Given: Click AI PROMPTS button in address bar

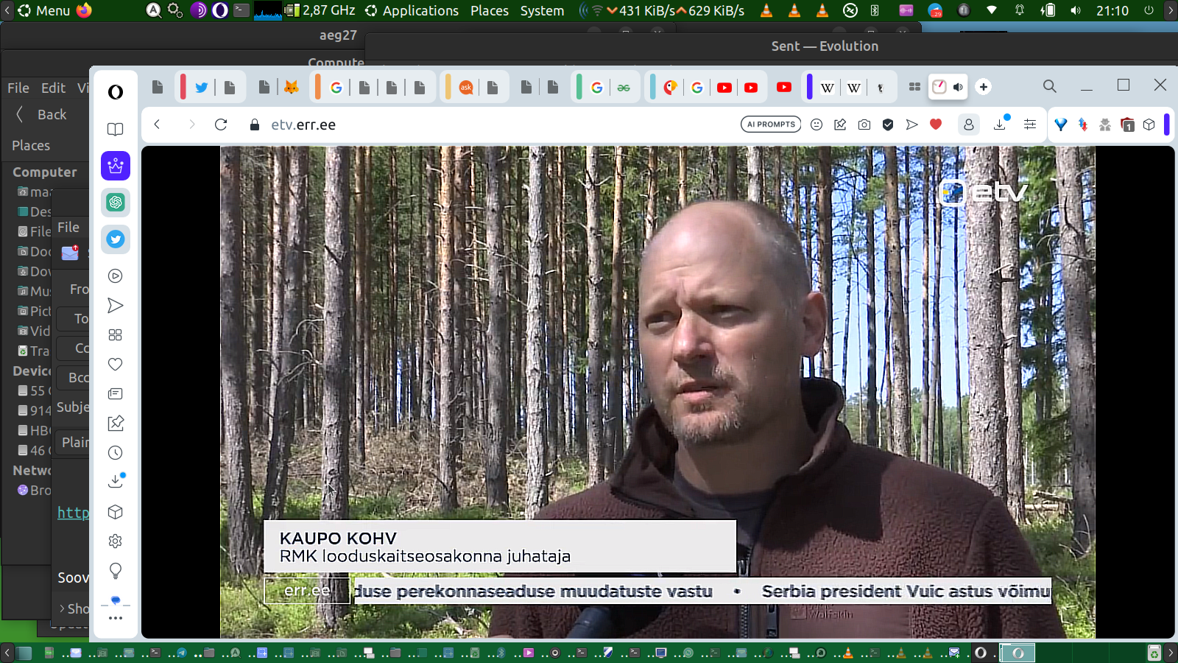Looking at the screenshot, I should click(x=772, y=124).
